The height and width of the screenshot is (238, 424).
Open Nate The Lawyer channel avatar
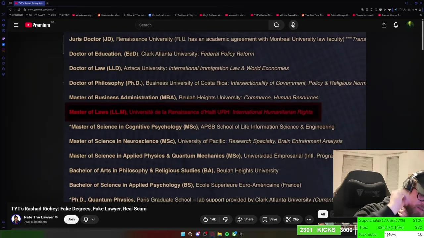[16, 219]
